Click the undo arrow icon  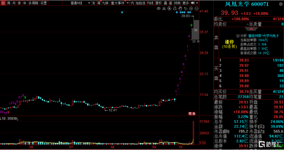pos(186,9)
